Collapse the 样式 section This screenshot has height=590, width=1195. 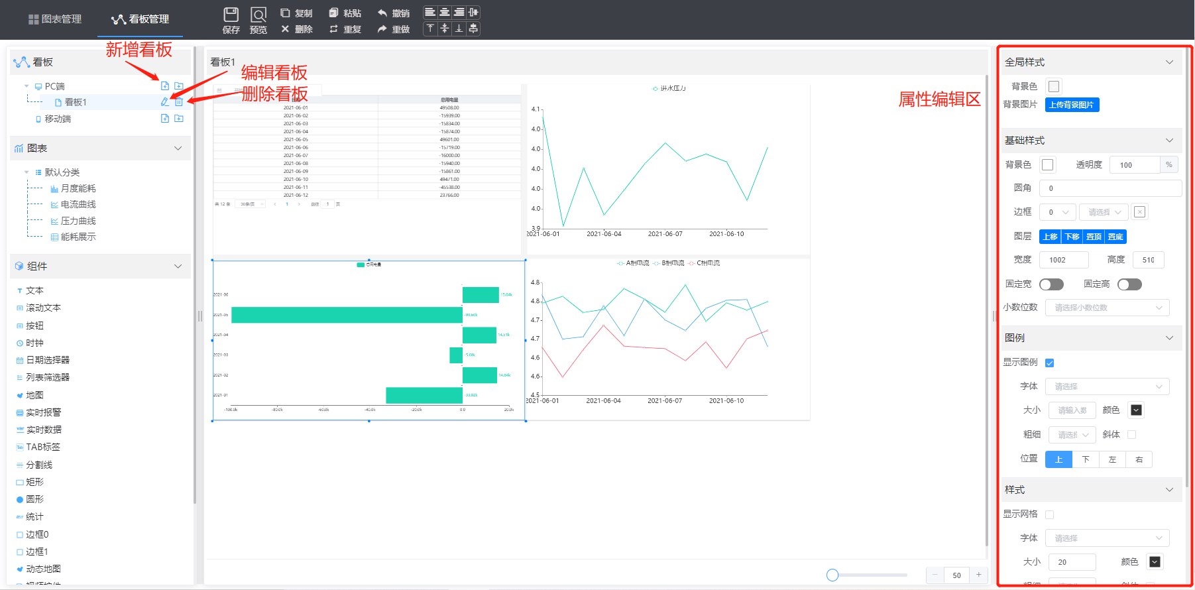tap(1169, 489)
